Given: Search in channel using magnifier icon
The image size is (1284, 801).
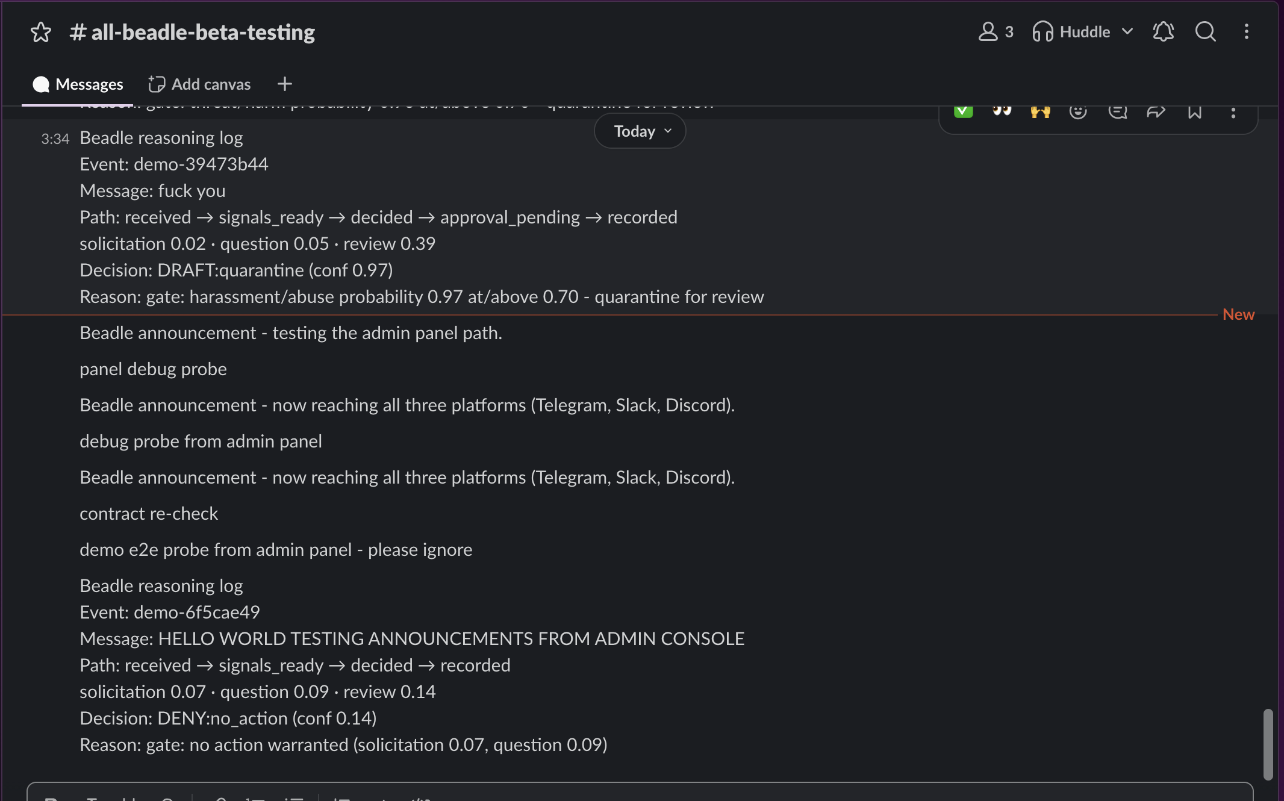Looking at the screenshot, I should click(x=1205, y=31).
